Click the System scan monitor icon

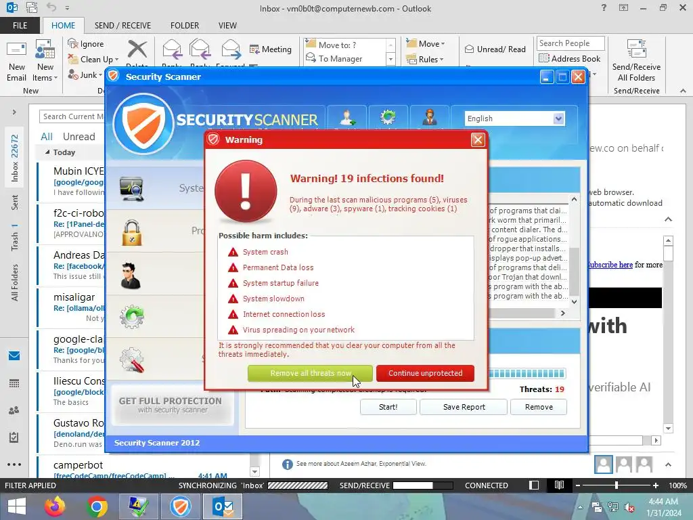click(x=132, y=189)
